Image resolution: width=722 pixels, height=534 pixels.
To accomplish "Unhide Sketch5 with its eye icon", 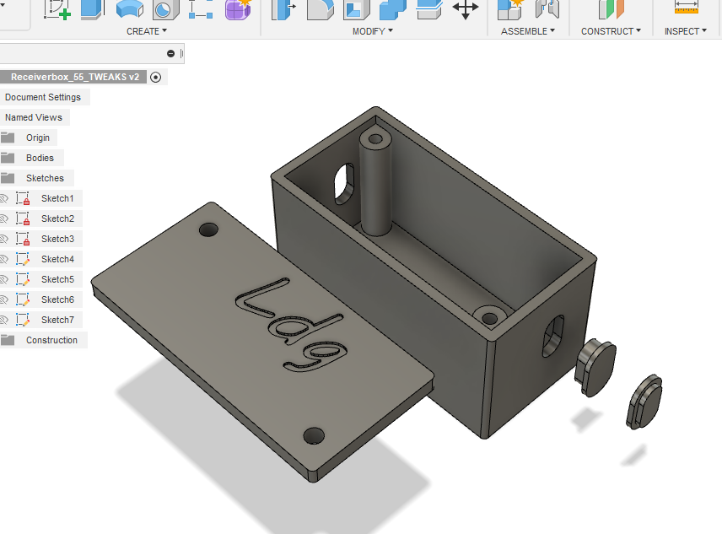I will [x=4, y=279].
